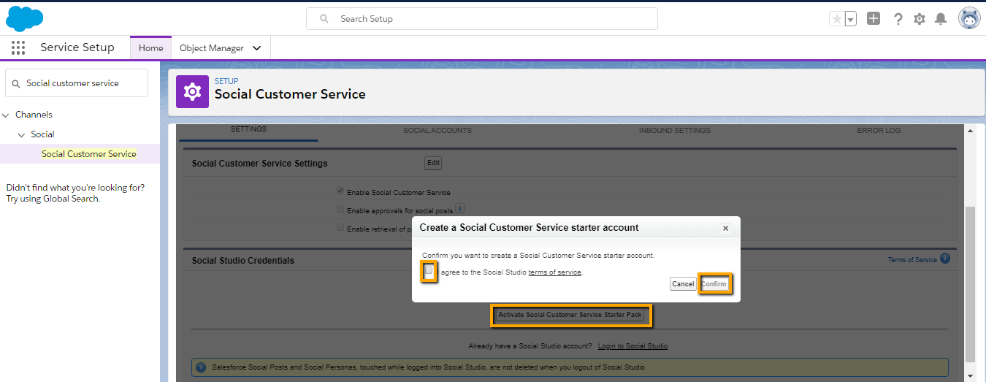Viewport: 986px width, 382px height.
Task: Toggle the Enable retrieval checkbox
Action: click(340, 227)
